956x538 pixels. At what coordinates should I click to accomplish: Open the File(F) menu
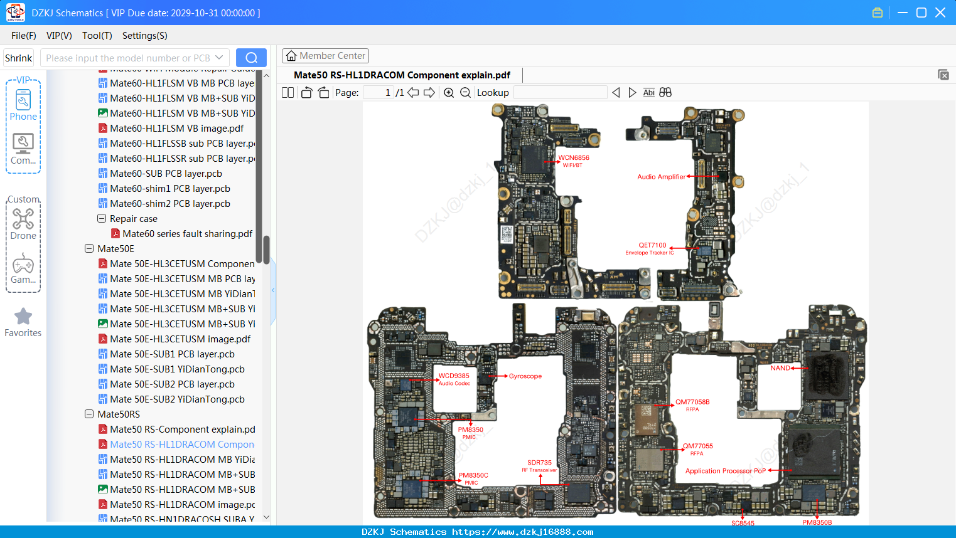click(24, 36)
